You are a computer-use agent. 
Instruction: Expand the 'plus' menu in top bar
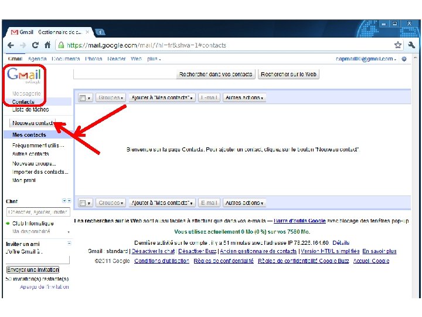click(x=154, y=59)
